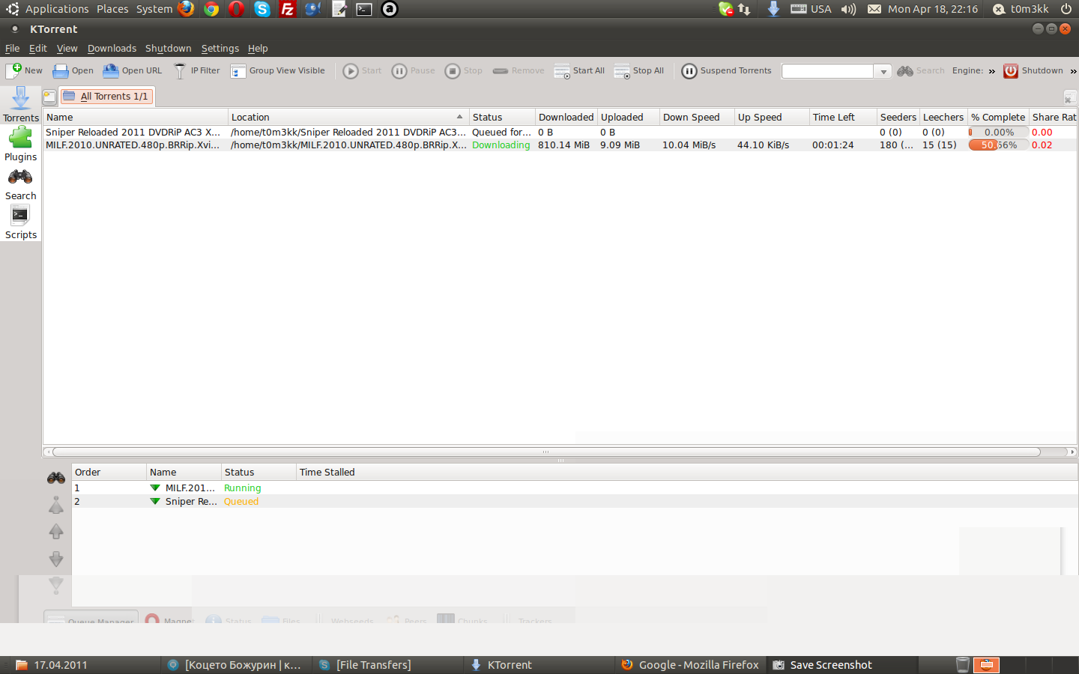1079x674 pixels.
Task: Open a torrent file via Open
Action: coord(73,71)
